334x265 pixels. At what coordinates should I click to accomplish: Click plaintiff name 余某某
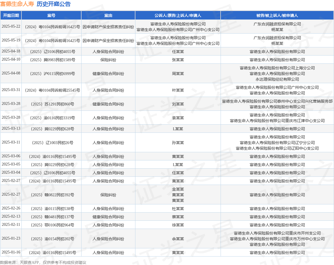[178, 239]
